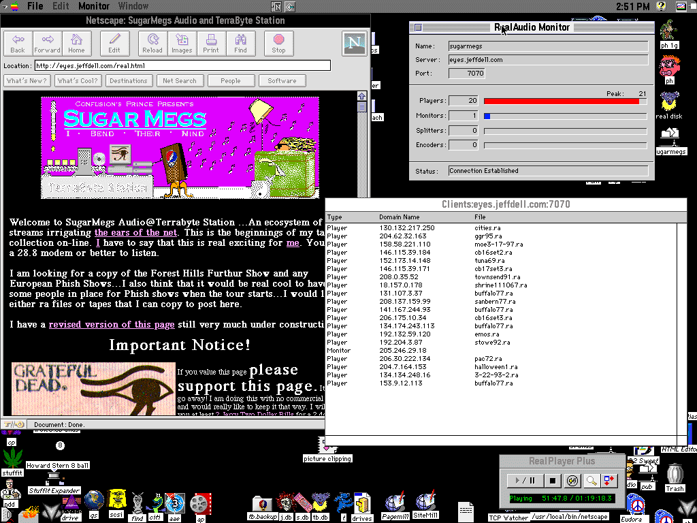Stop playback in RealPlayer Plus
697x523 pixels.
click(553, 480)
